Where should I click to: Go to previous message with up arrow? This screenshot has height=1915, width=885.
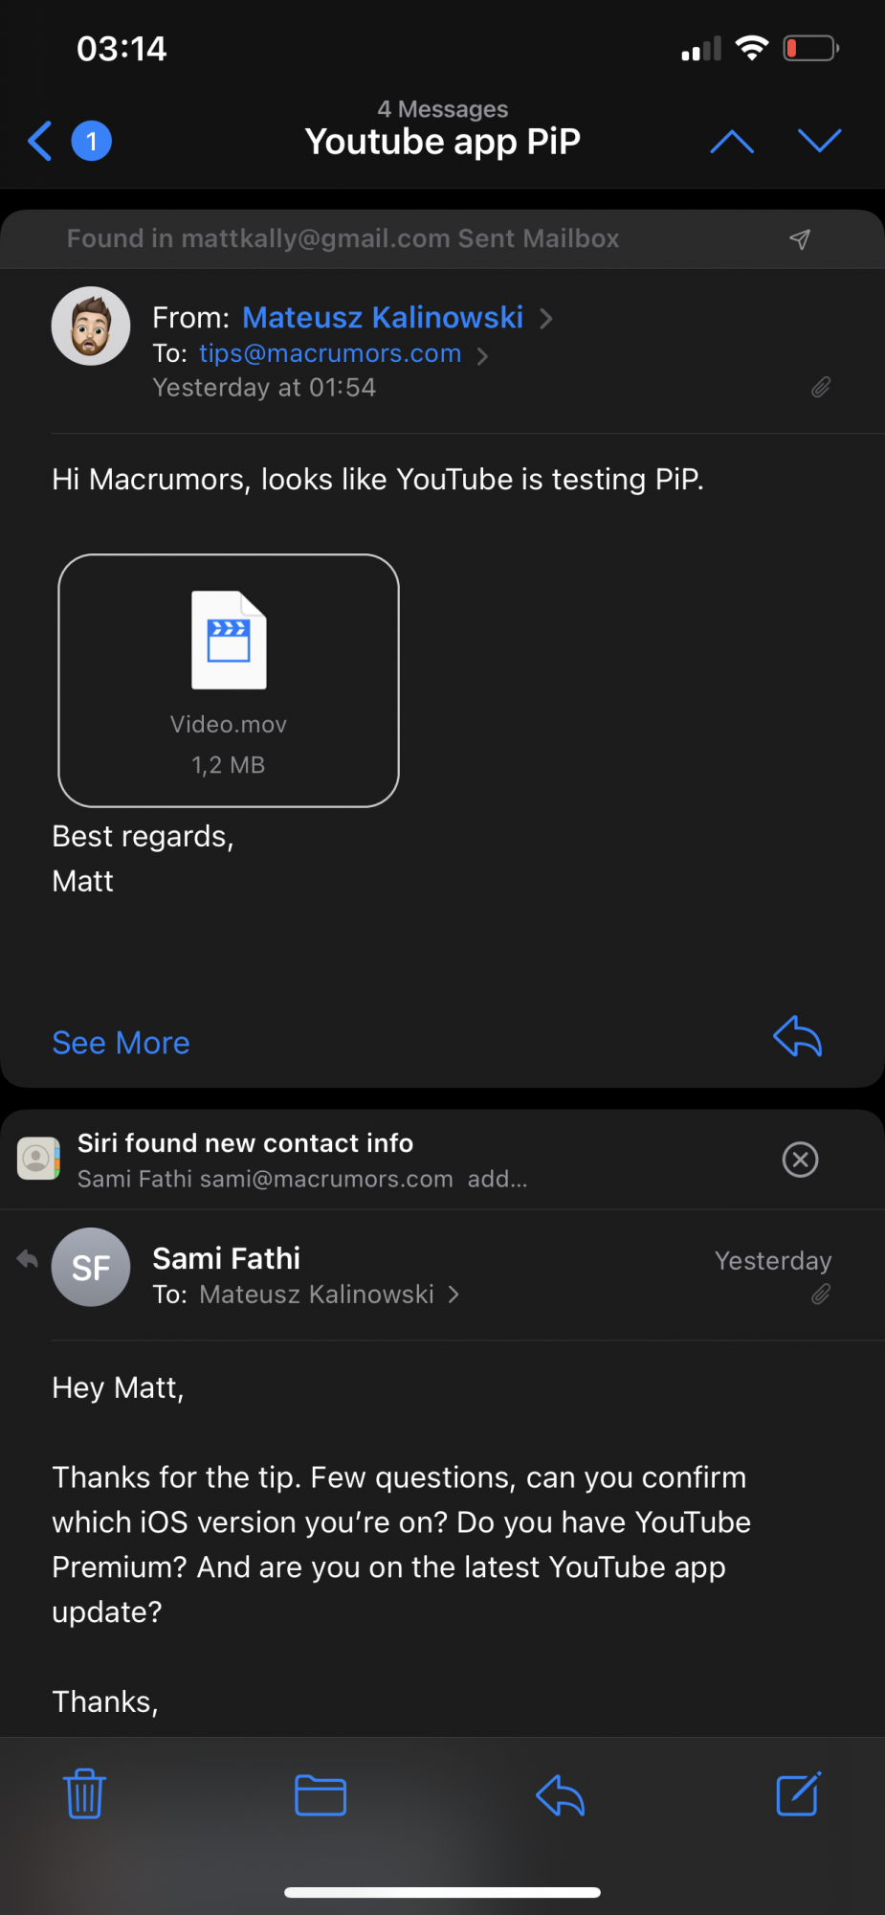tap(732, 142)
